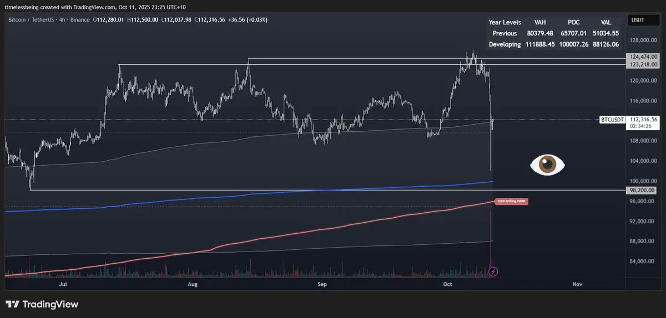Click the timelessbeing created with TradingView.com caption

click(96, 8)
